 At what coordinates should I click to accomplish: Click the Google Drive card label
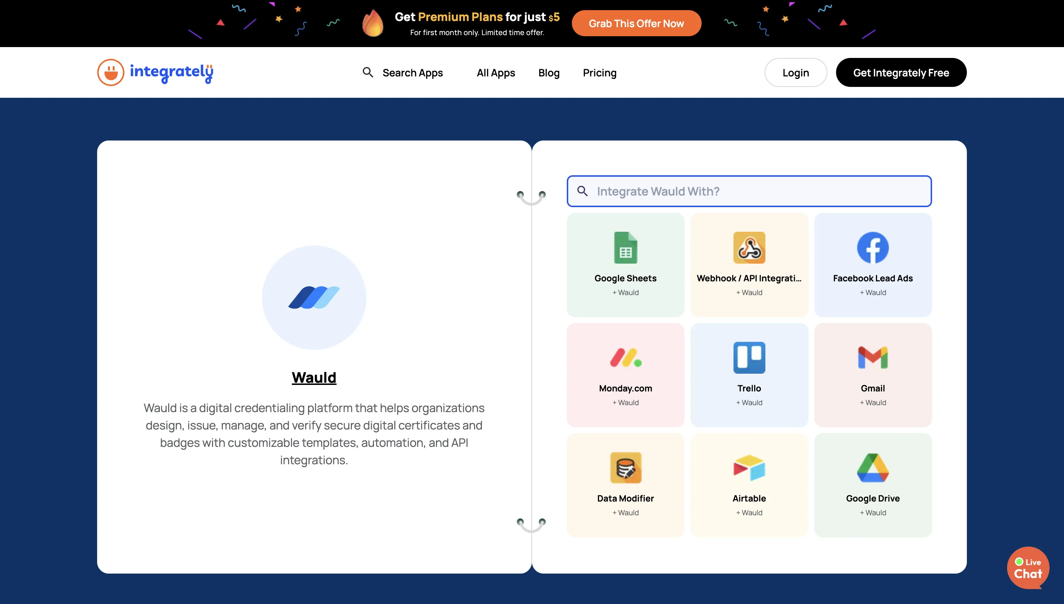(873, 498)
